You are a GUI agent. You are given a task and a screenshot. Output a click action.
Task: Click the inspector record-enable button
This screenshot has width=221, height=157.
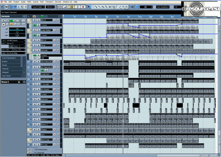tap(4, 24)
